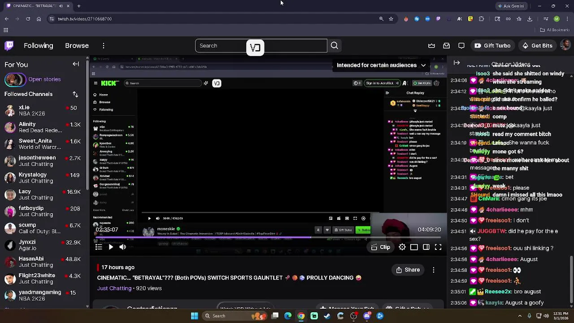
Task: Open HasanAbi channel in sidebar
Action: [44, 262]
